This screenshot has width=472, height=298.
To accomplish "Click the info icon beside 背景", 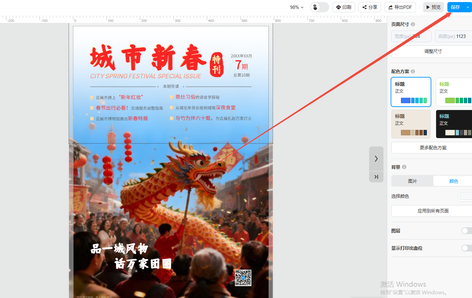I will [404, 167].
